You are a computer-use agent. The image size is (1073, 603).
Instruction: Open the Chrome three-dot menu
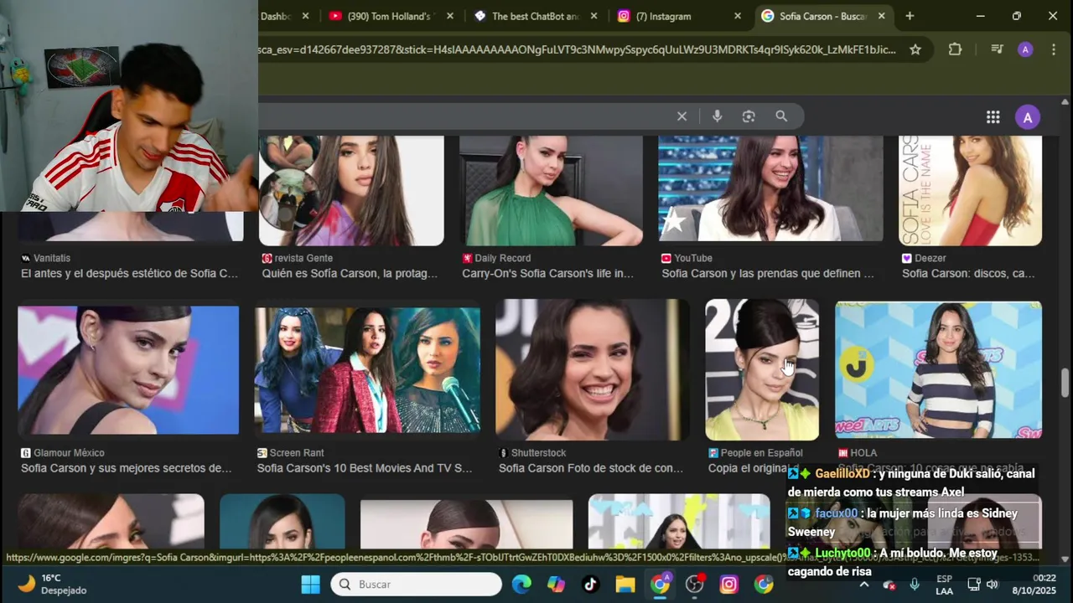pyautogui.click(x=1054, y=49)
